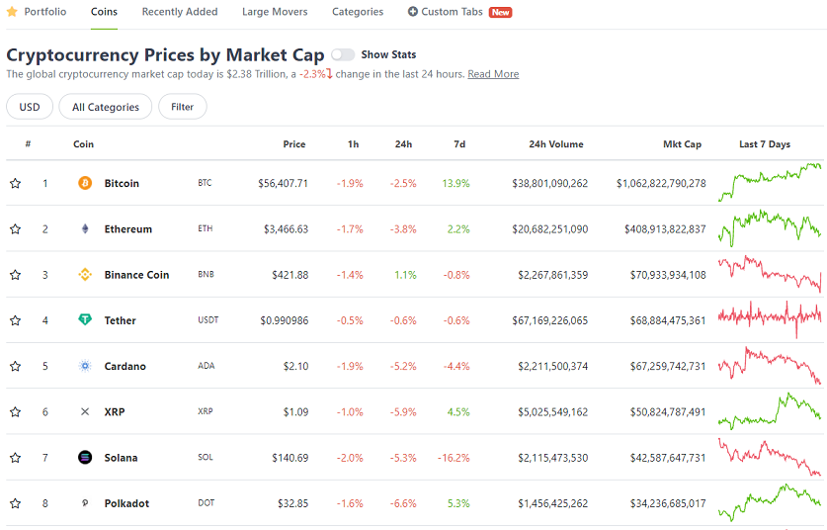827x530 pixels.
Task: Click the plus icon beside Custom Tabs
Action: pyautogui.click(x=412, y=12)
